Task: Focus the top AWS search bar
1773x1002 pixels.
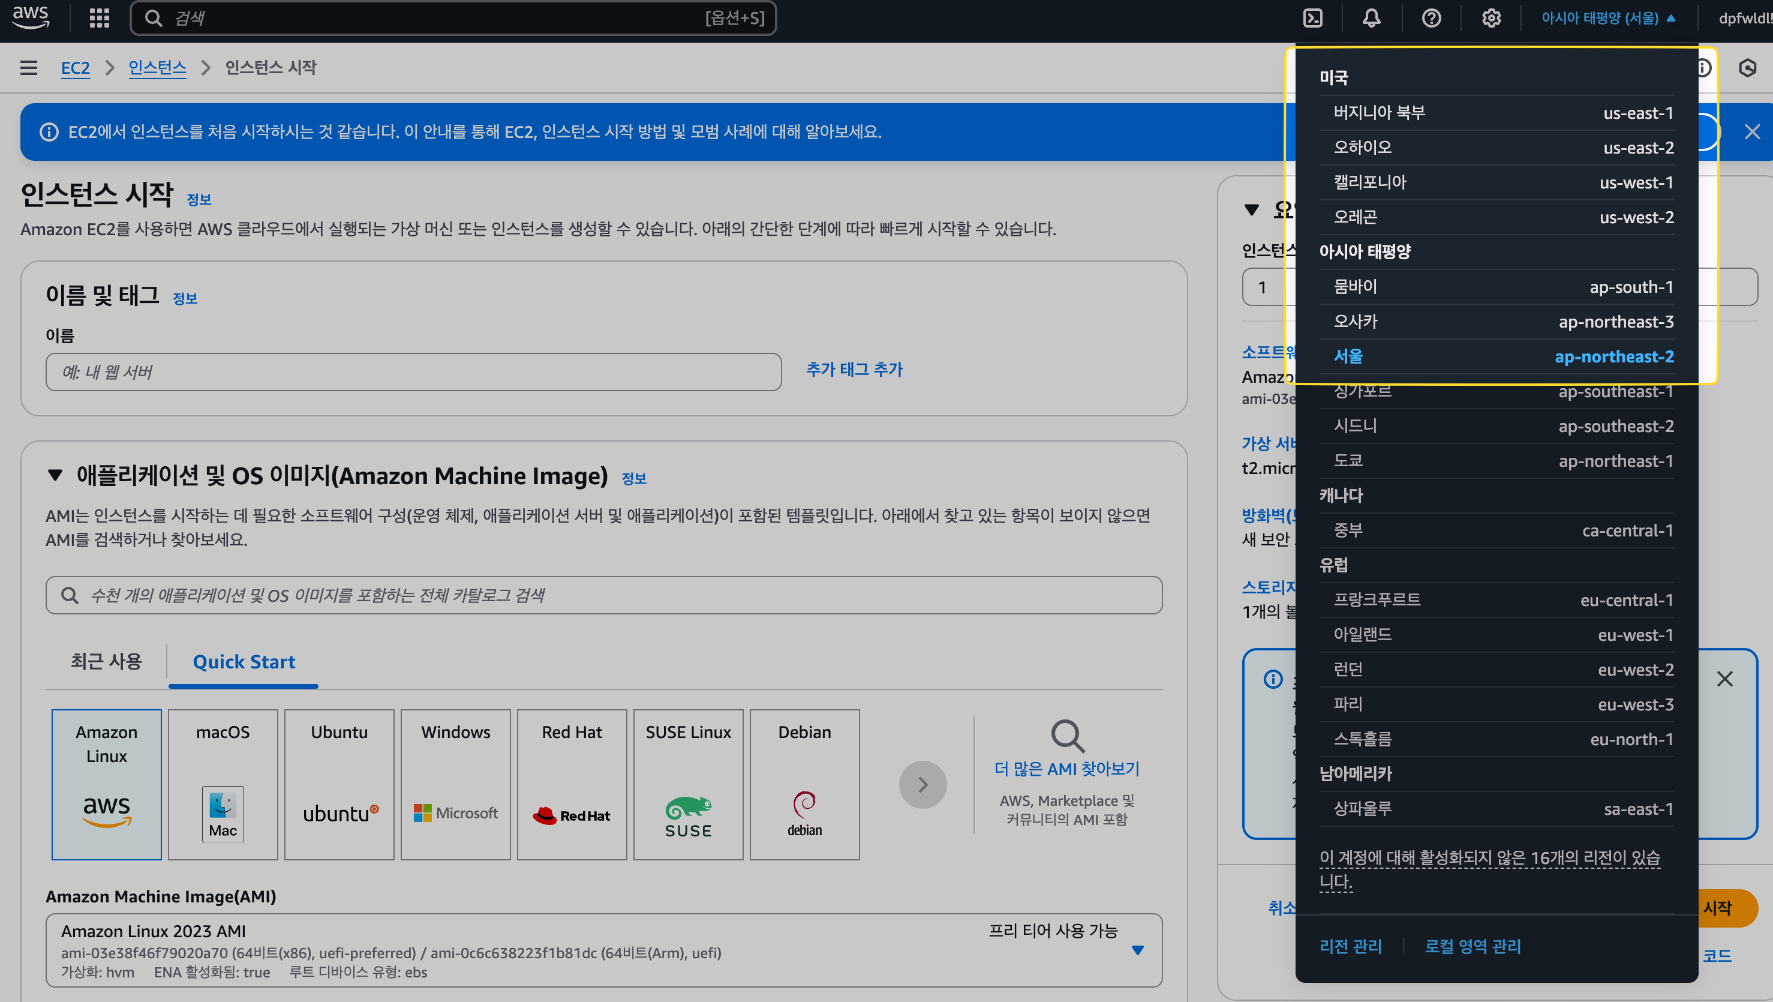Action: (x=453, y=18)
